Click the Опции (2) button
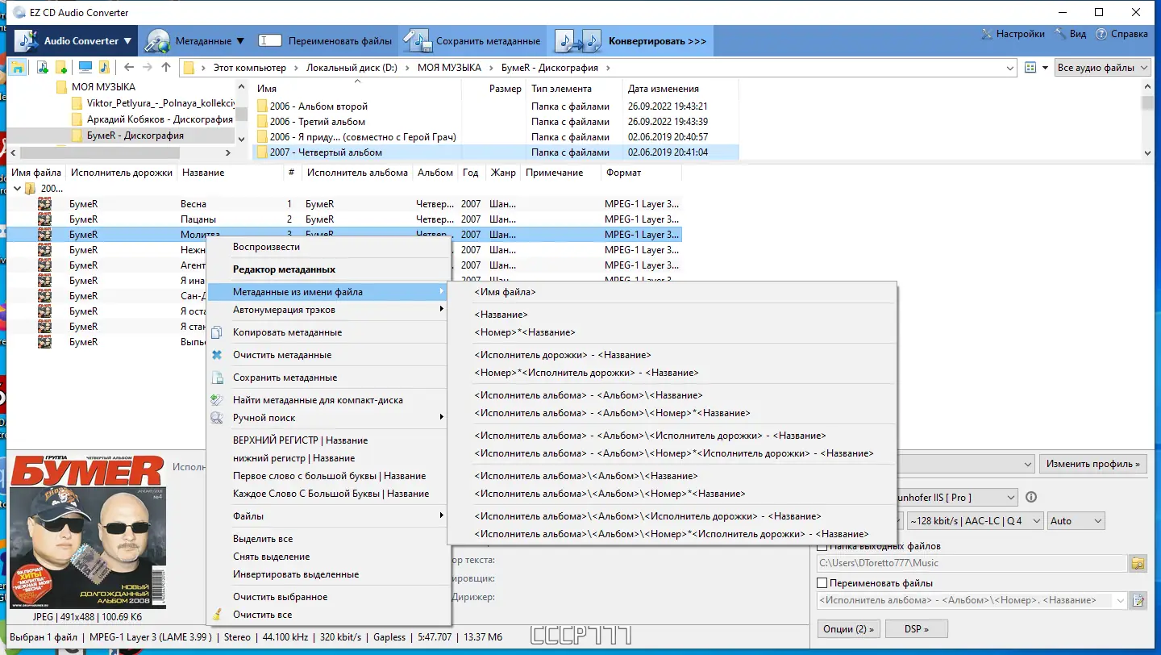The image size is (1161, 655). (x=847, y=628)
